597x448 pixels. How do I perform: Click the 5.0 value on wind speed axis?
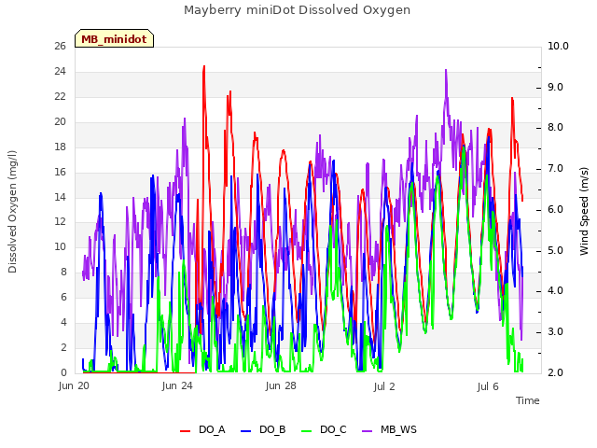tap(556, 250)
